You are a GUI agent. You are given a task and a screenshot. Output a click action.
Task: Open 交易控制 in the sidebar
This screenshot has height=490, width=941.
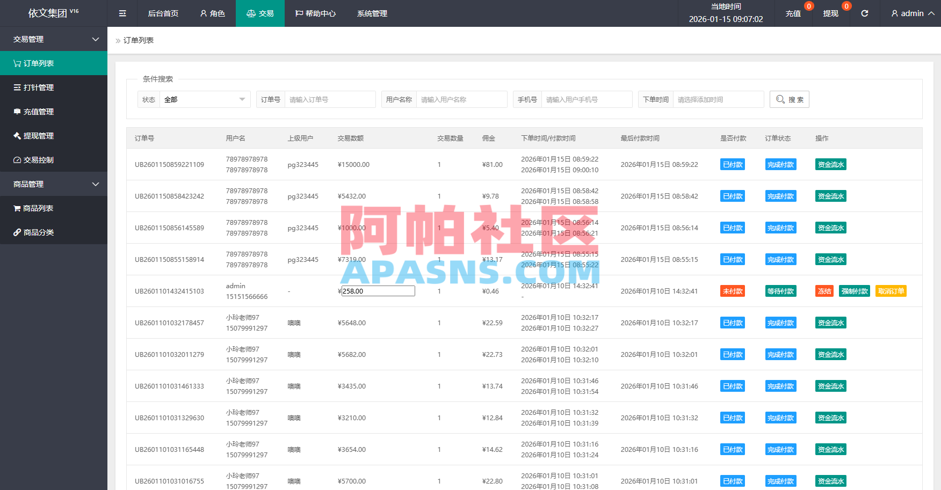pos(54,160)
